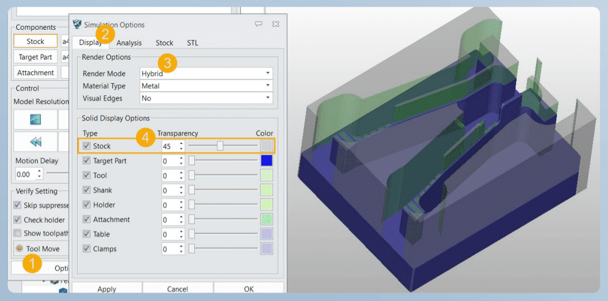Click the Target Part transparency slider
608x301 pixels.
223,161
